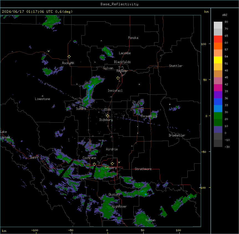This screenshot has height=234, width=239.
Task: Select the 45 value on the dBZ legend
Action: tap(226, 77)
